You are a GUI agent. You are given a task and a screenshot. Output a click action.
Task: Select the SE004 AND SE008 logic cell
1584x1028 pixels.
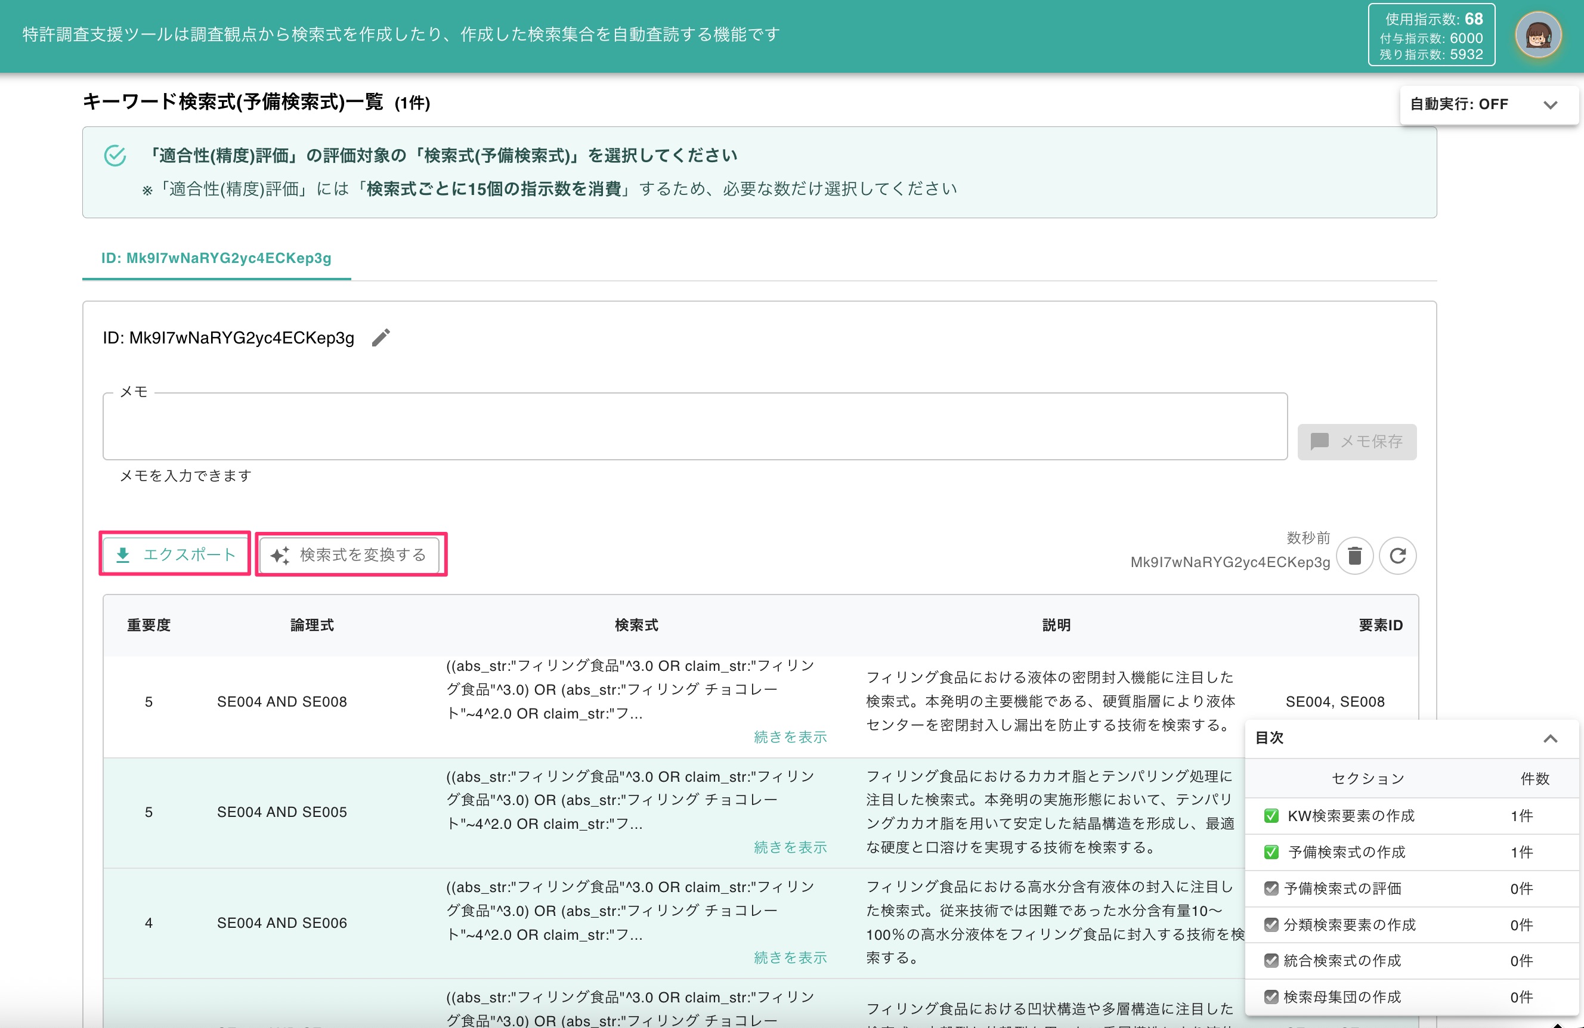pos(282,701)
